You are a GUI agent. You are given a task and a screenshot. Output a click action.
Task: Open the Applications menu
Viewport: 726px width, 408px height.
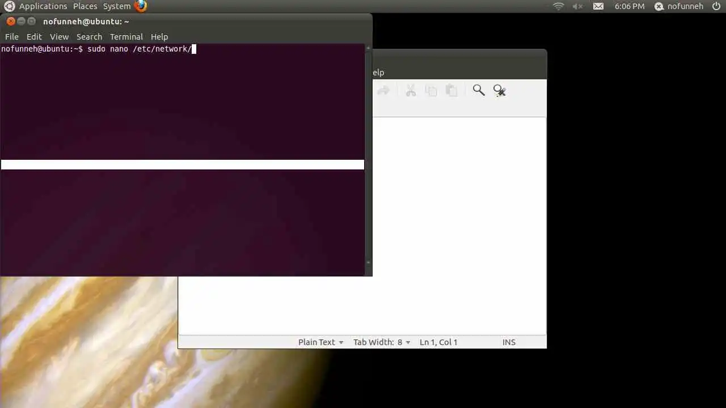[x=43, y=6]
